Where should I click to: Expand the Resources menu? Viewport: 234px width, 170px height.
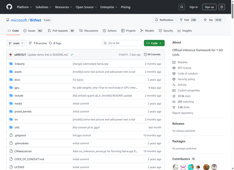[64, 7]
